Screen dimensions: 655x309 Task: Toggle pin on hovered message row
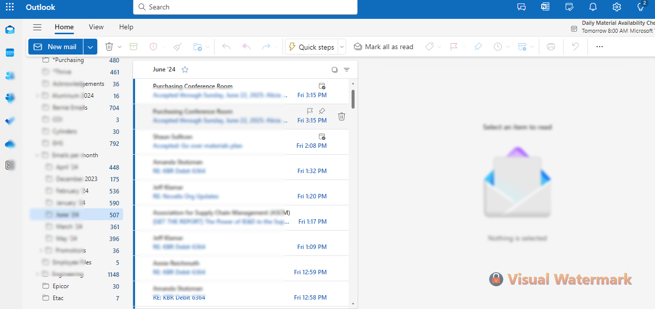point(322,111)
